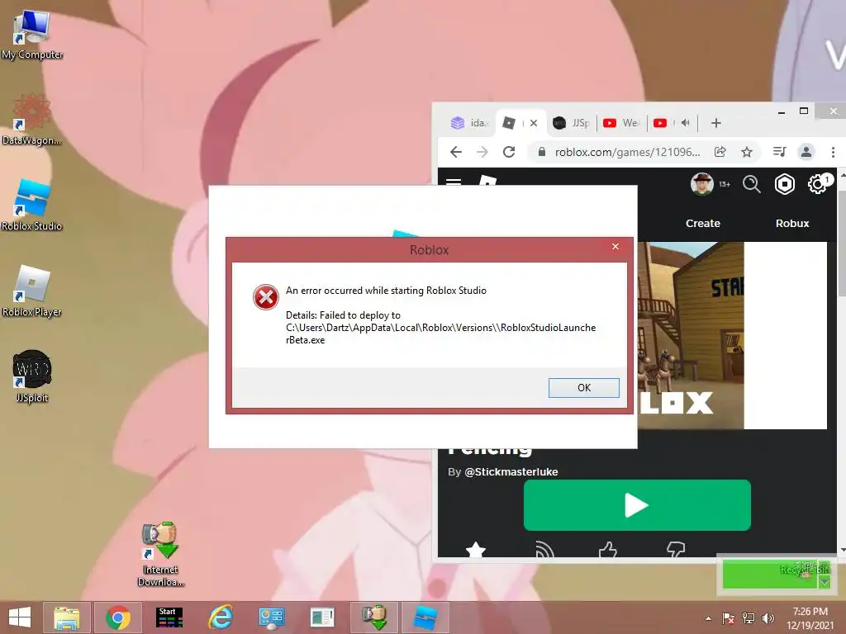Image resolution: width=846 pixels, height=634 pixels.
Task: Mute the audio-playing YouTube tab
Action: (x=685, y=123)
